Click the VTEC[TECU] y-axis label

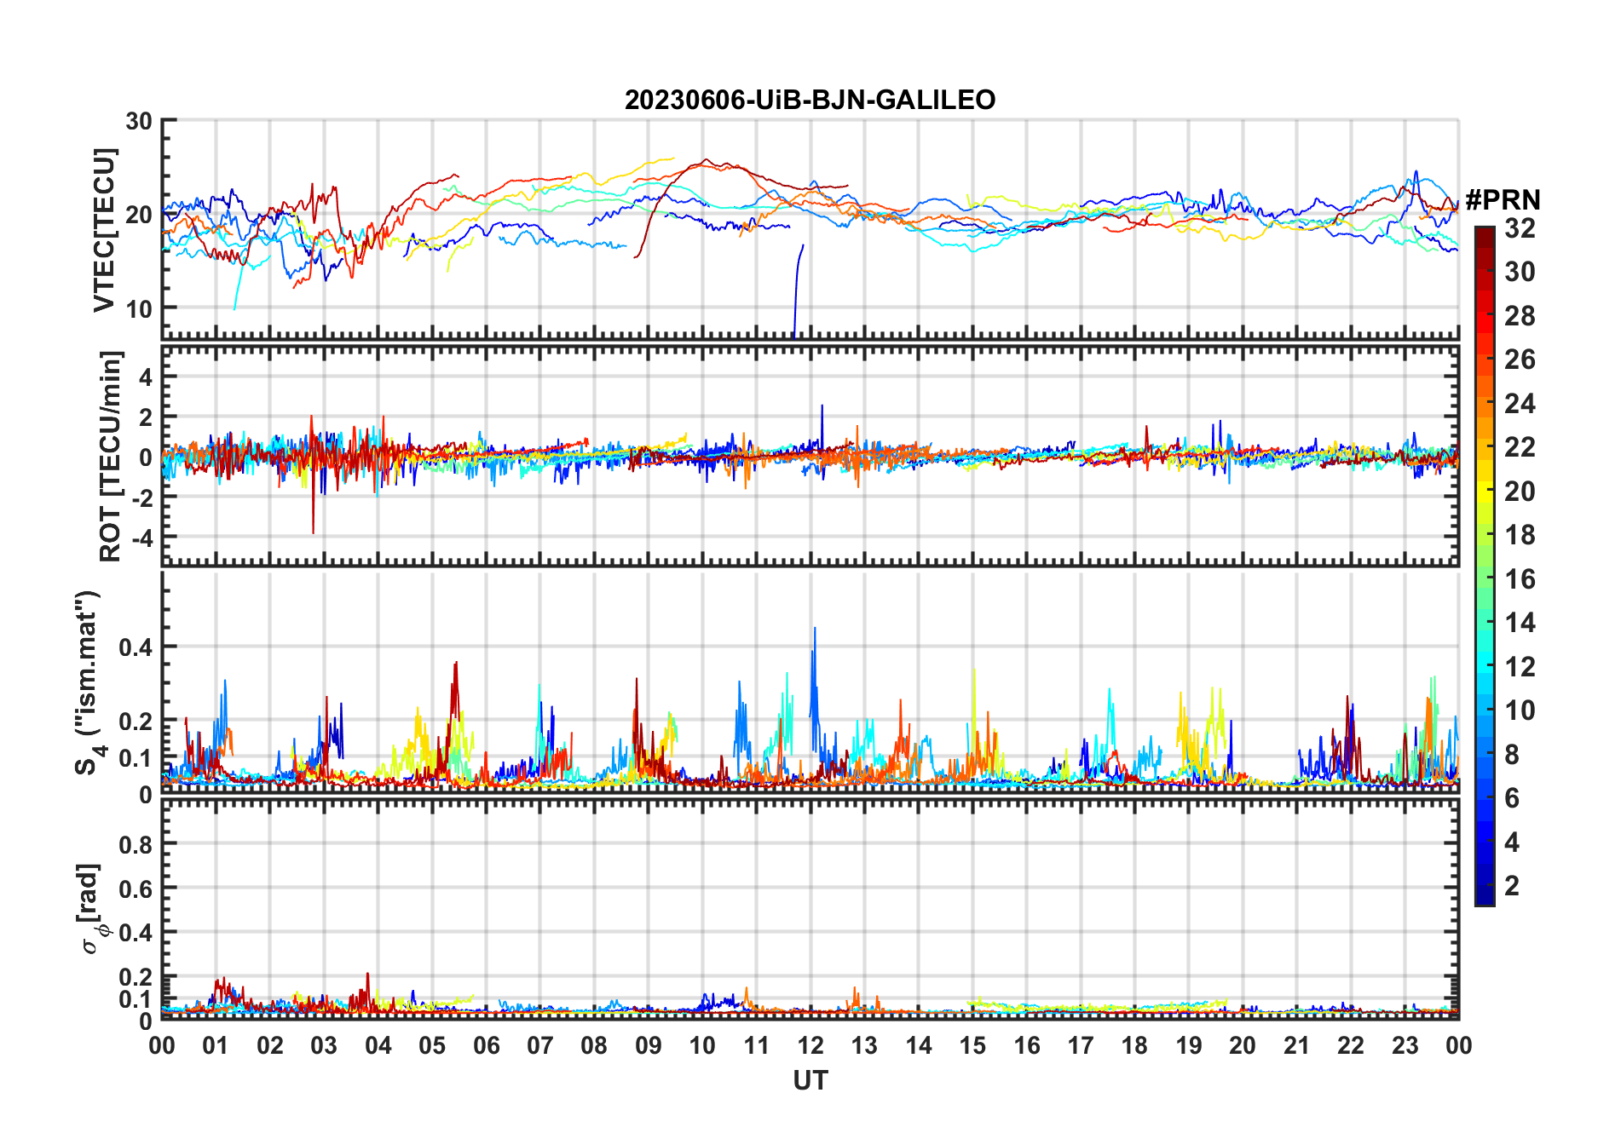104,231
